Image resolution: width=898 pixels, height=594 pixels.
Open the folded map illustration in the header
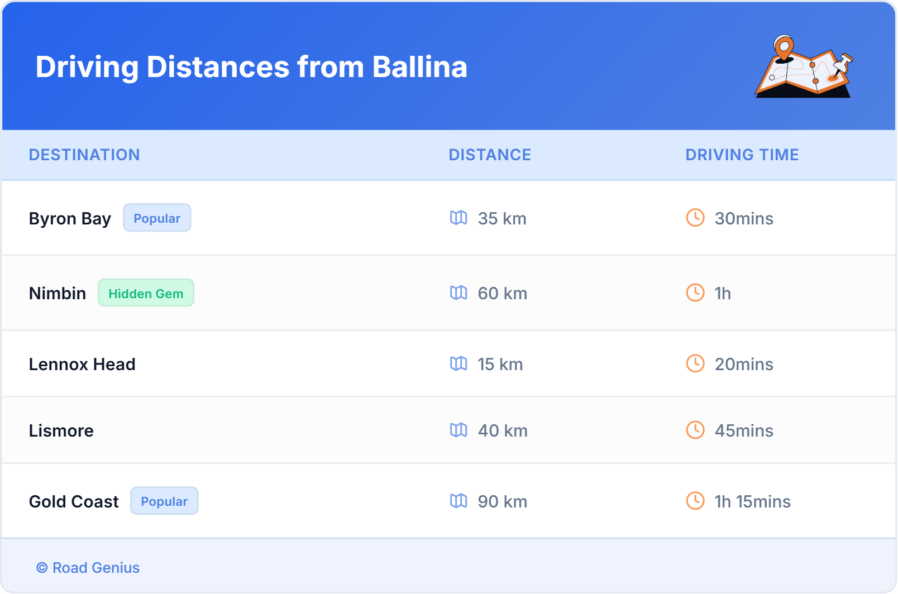[x=803, y=67]
